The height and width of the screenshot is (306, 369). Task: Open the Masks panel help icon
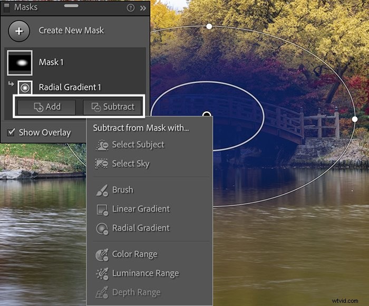(x=130, y=8)
